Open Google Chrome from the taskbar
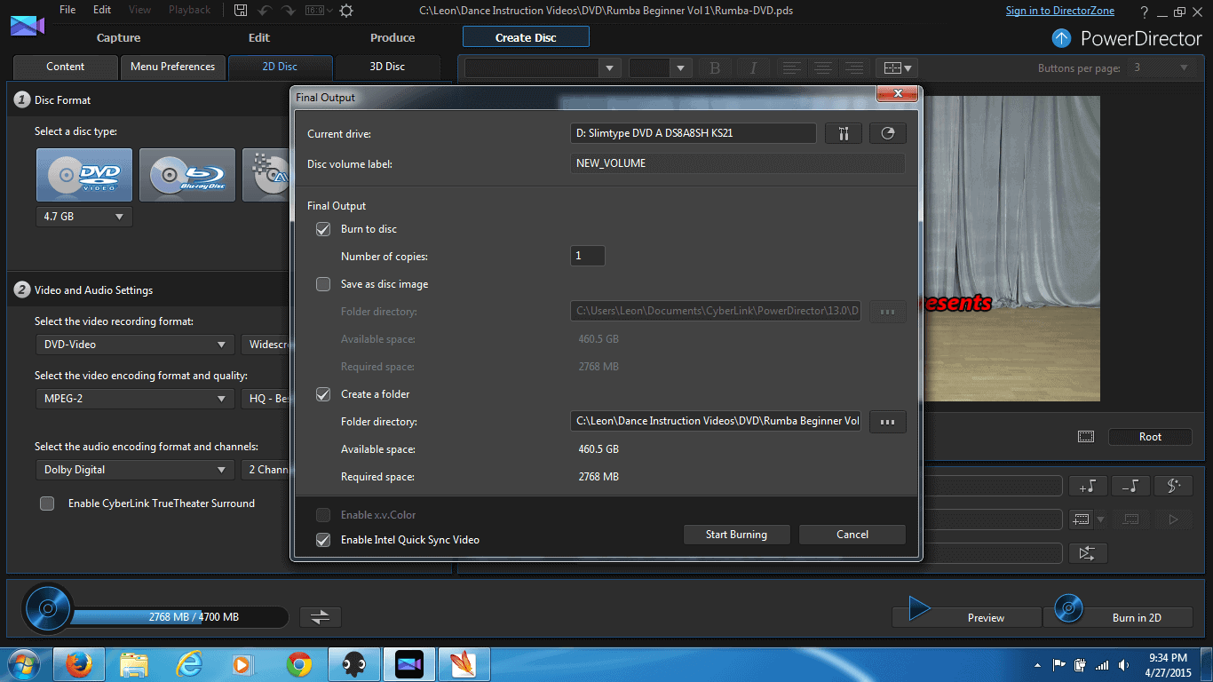The image size is (1213, 682). (299, 664)
